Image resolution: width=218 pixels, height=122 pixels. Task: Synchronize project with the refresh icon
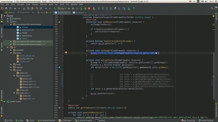tap(10, 8)
